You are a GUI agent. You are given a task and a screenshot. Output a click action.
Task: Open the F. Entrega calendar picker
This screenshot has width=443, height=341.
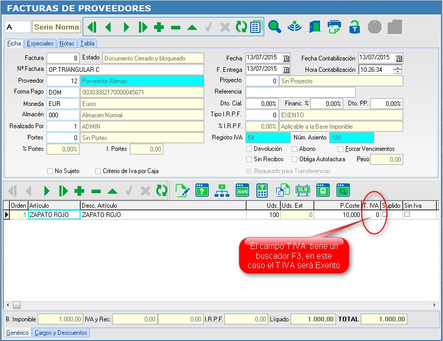pos(286,70)
